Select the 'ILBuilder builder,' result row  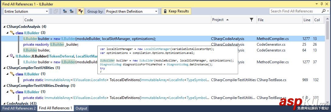[37, 50]
